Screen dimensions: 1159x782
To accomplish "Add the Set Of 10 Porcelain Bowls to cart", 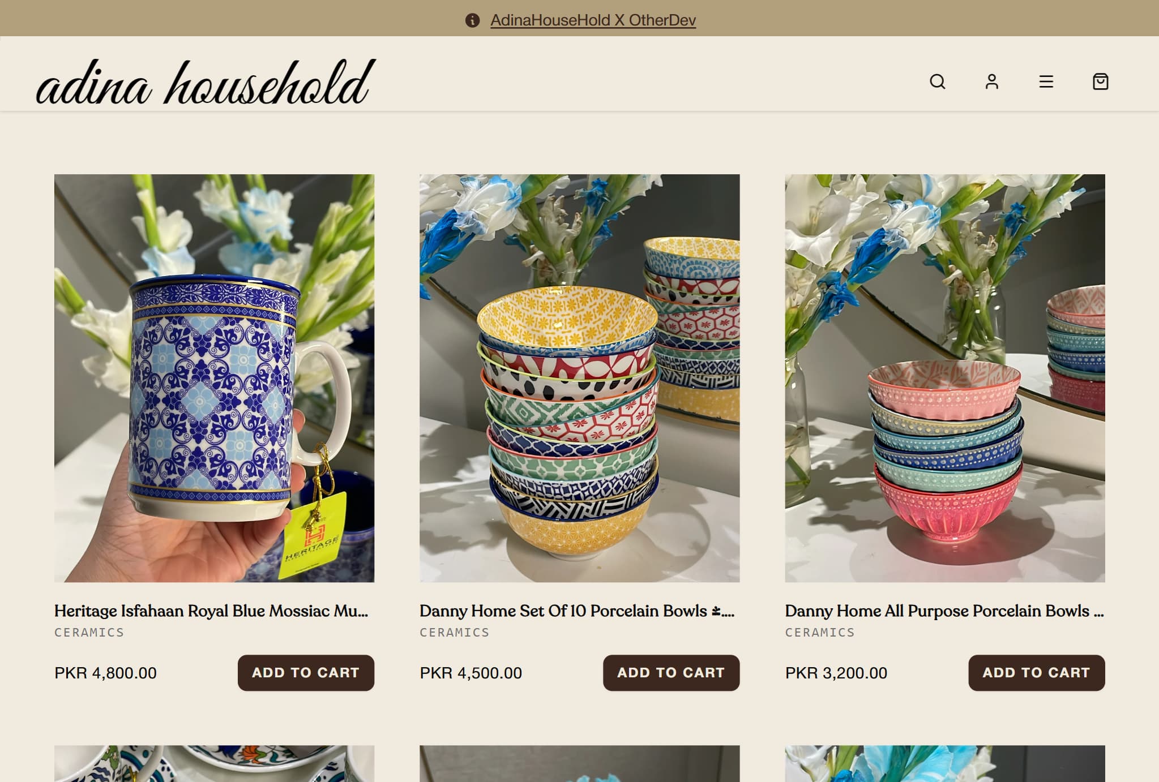I will point(671,672).
